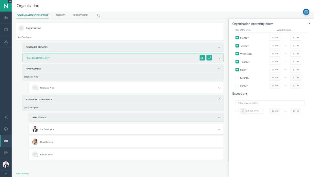Click the dd-mm-yyyy date field
The height and width of the screenshot is (177, 314).
(x=254, y=111)
